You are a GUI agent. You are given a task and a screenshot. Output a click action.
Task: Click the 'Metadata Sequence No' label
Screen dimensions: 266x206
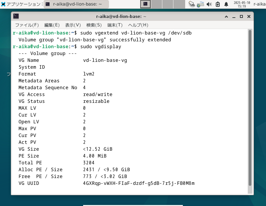48,88
